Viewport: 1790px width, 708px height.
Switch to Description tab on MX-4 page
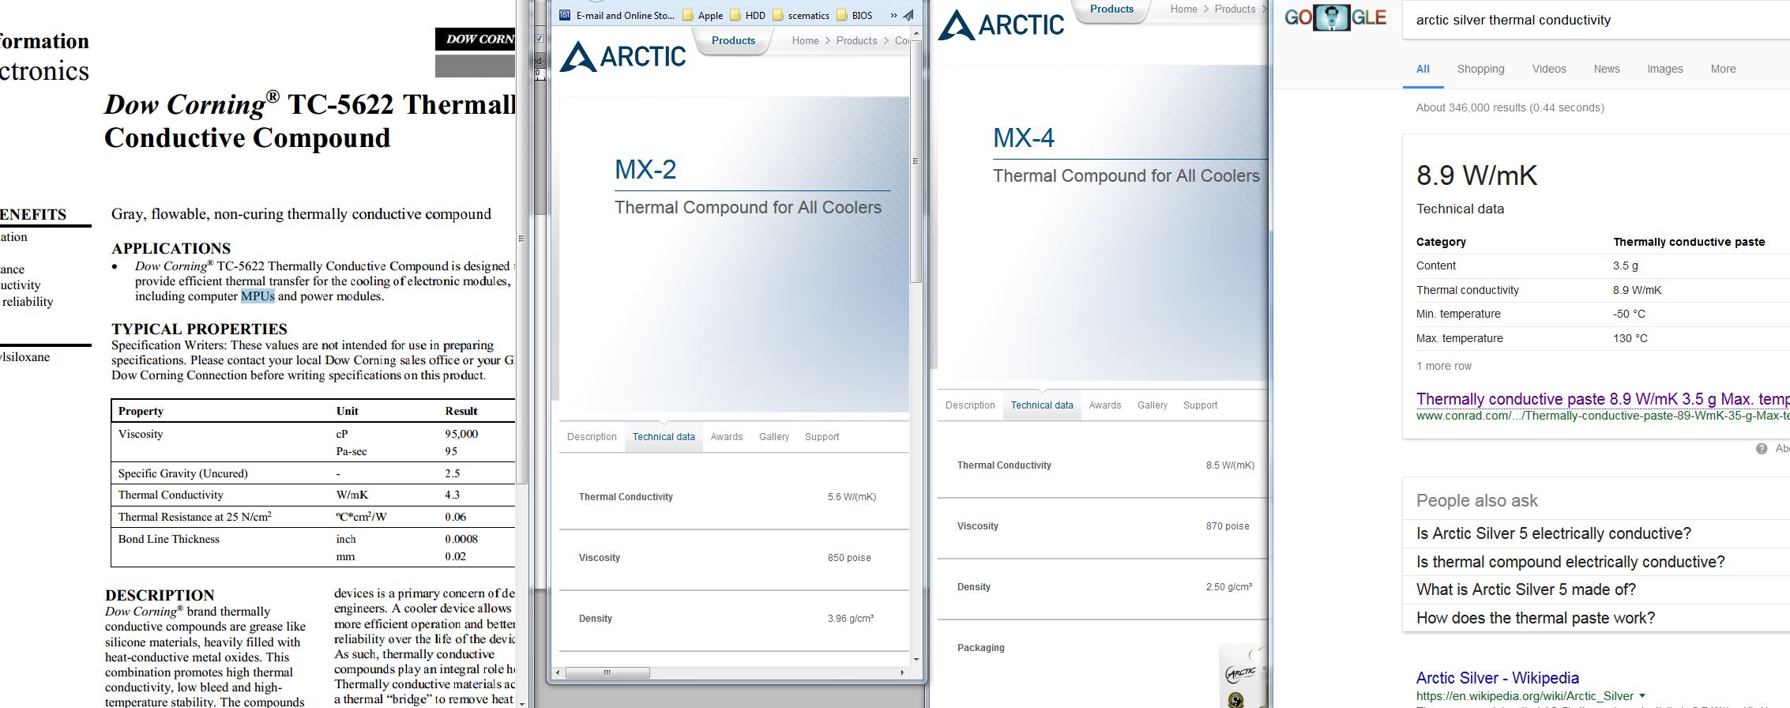(x=970, y=405)
